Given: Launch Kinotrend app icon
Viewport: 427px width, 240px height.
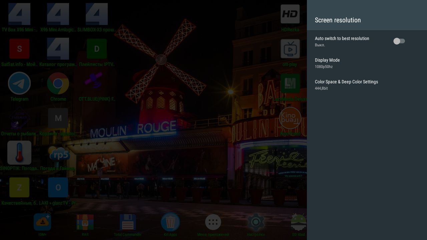Looking at the screenshot, I should coord(290,118).
